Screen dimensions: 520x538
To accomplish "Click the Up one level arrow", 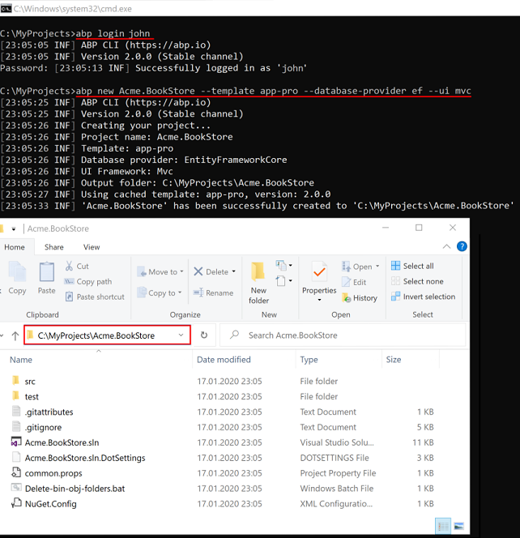I will point(15,335).
